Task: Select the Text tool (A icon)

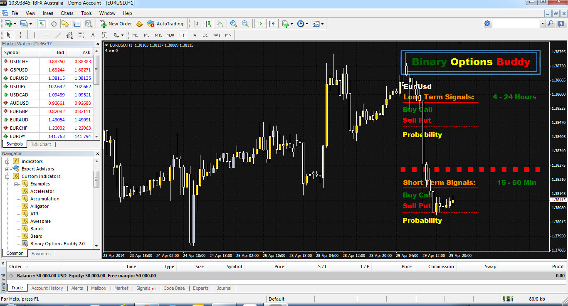Action: pyautogui.click(x=93, y=35)
